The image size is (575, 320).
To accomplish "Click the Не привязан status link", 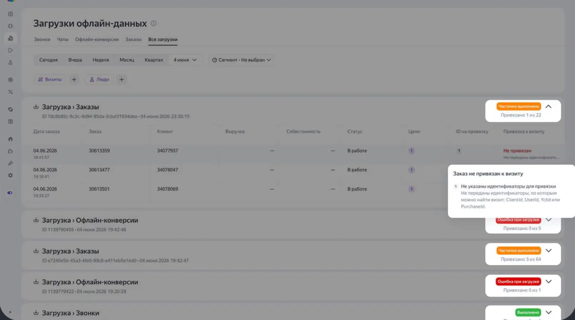I will pos(517,151).
